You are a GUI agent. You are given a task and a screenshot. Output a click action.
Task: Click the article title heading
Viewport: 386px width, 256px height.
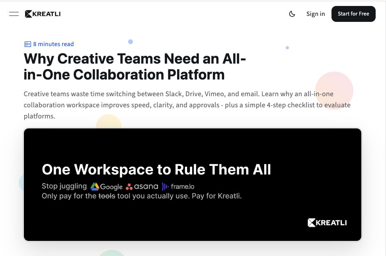click(x=135, y=67)
